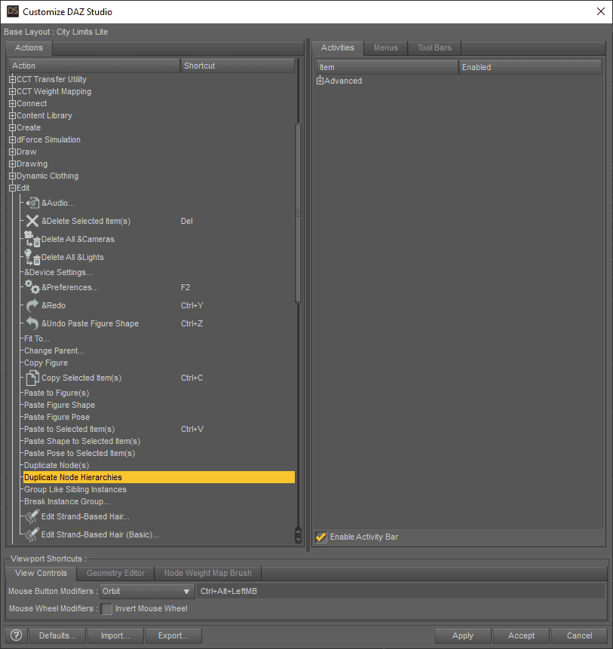Toggle the Enable Activity Bar checkbox

(x=320, y=537)
